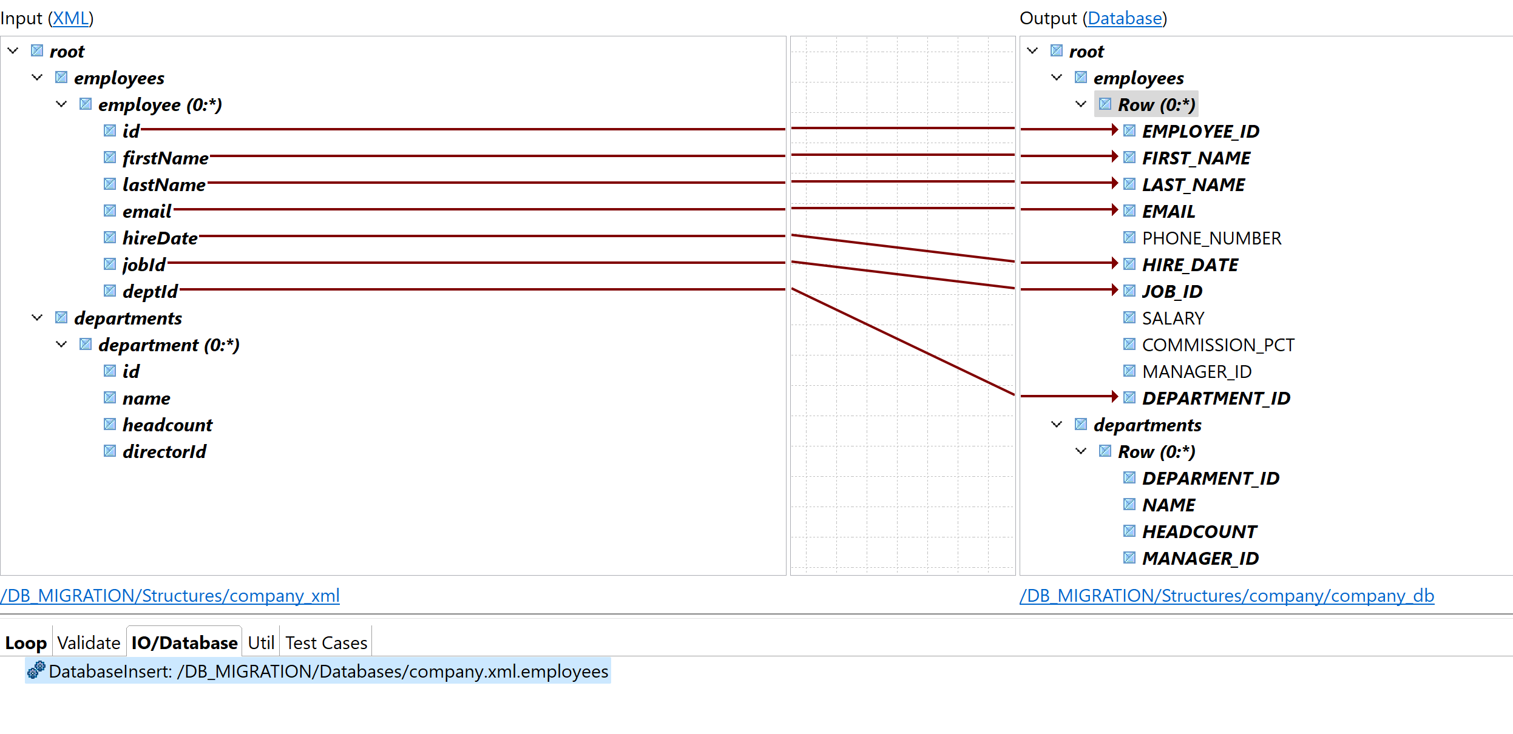Collapse the input employee (0:*) node
The width and height of the screenshot is (1513, 734).
click(x=61, y=104)
